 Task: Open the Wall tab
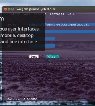(71, 14)
